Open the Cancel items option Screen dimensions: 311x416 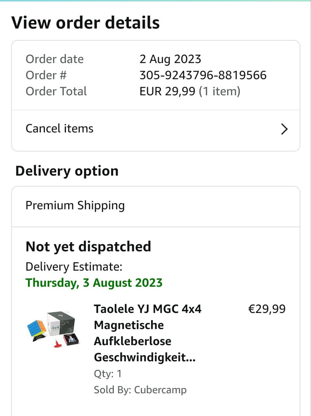59,129
